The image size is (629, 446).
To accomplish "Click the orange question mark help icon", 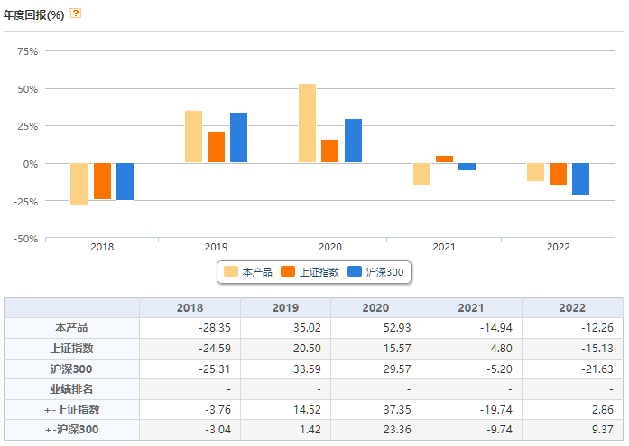I will [75, 14].
